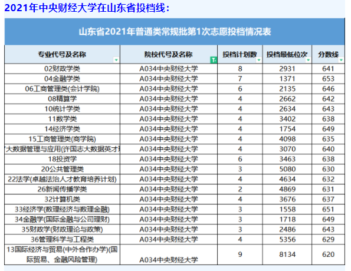
Task: Click the blue heading 2021年中央财经大学在山东省投档线
Action: [87, 8]
